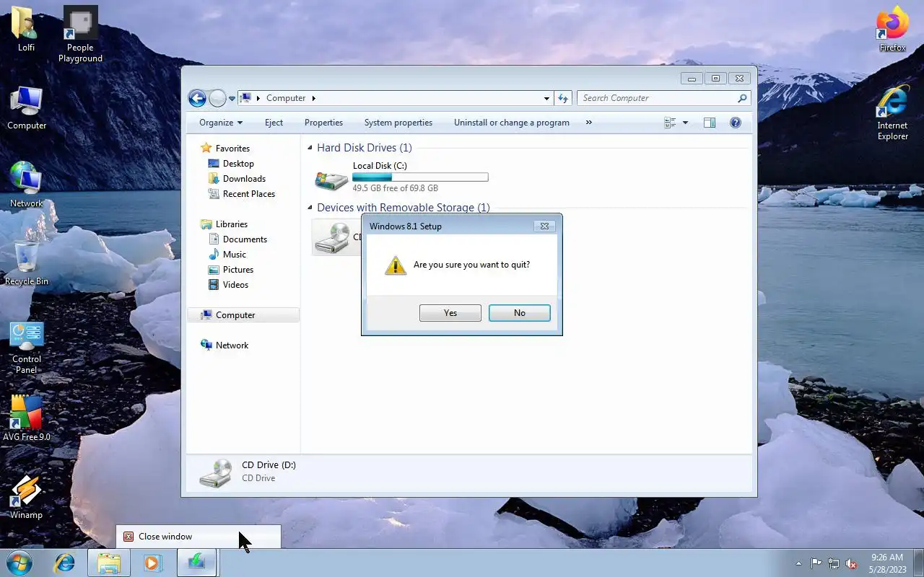Click Uninstall or change a program
This screenshot has width=924, height=577.
[512, 123]
